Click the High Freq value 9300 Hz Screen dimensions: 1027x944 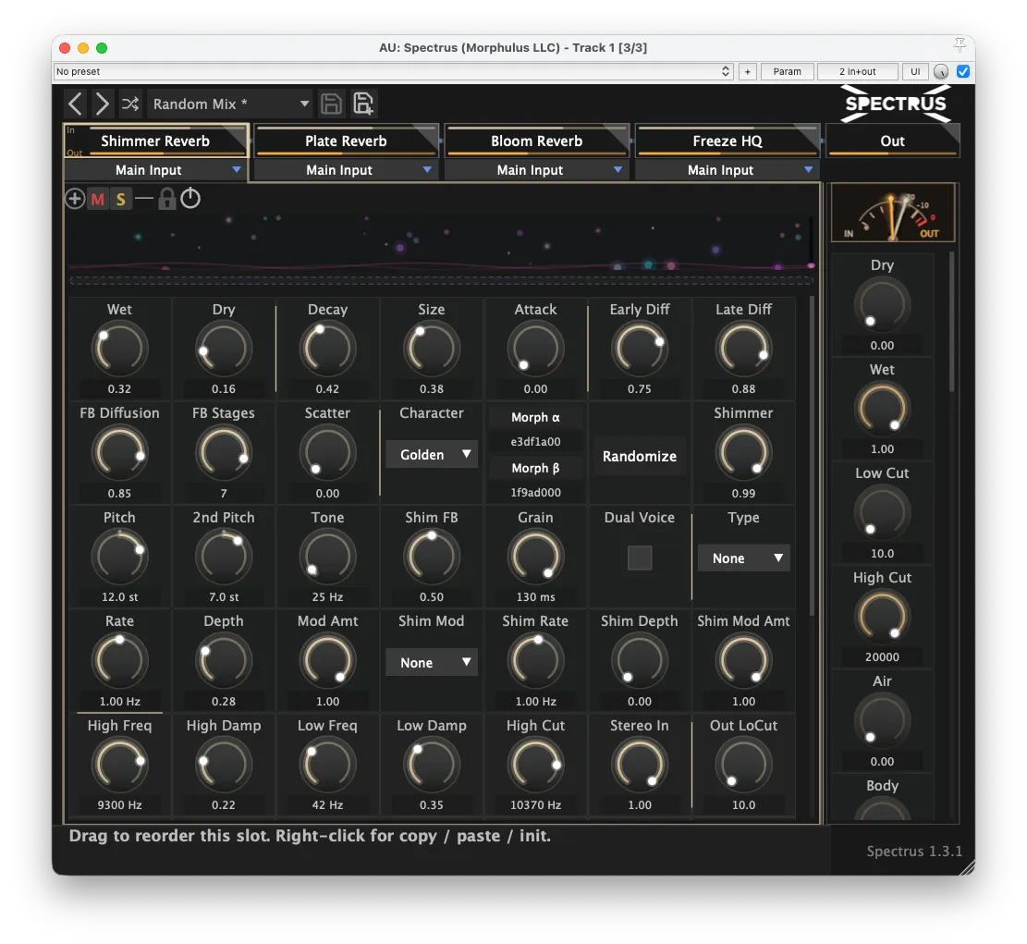coord(119,805)
